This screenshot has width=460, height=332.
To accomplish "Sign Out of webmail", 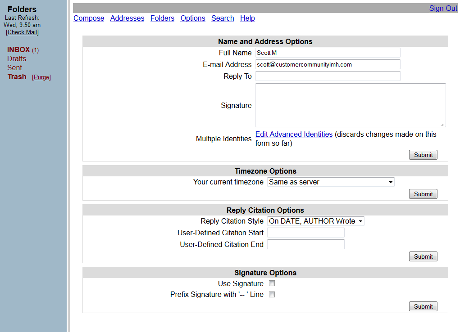I will click(x=443, y=8).
